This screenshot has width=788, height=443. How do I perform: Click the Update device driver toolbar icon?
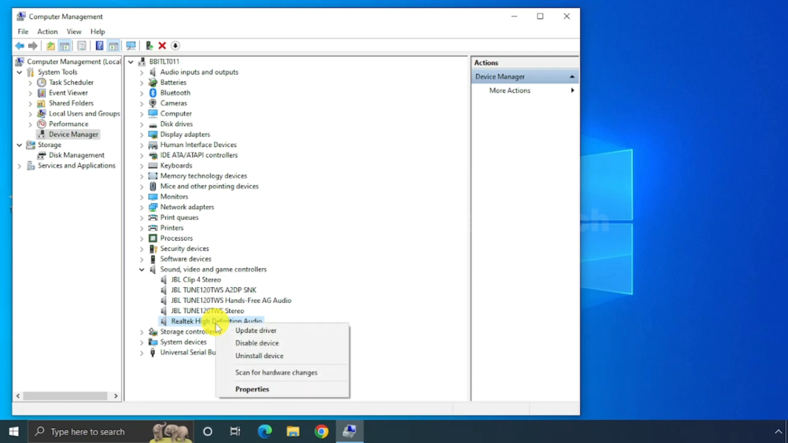pos(149,47)
